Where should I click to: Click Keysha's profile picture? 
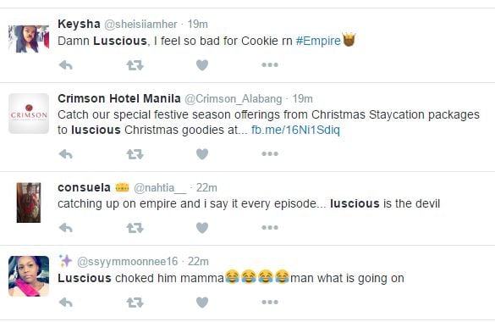pyautogui.click(x=29, y=39)
